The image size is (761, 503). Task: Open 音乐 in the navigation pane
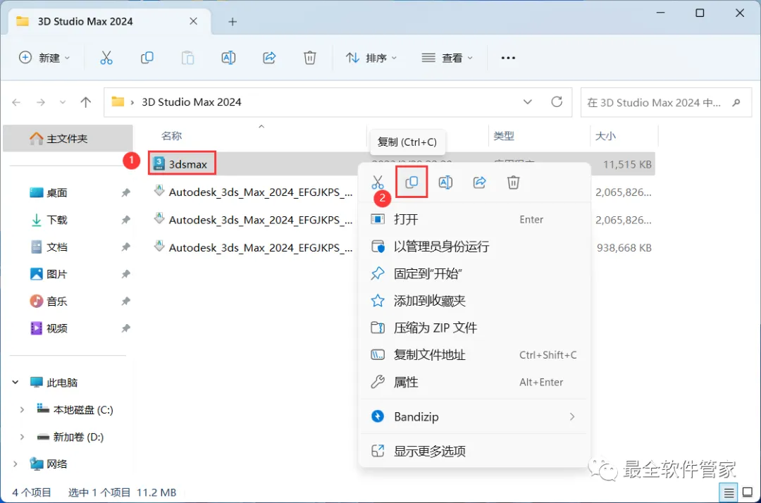tap(57, 302)
